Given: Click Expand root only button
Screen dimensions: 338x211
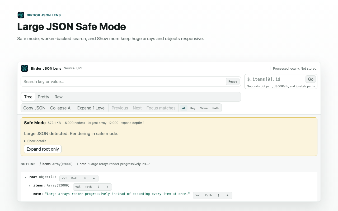Looking at the screenshot, I should (43, 149).
